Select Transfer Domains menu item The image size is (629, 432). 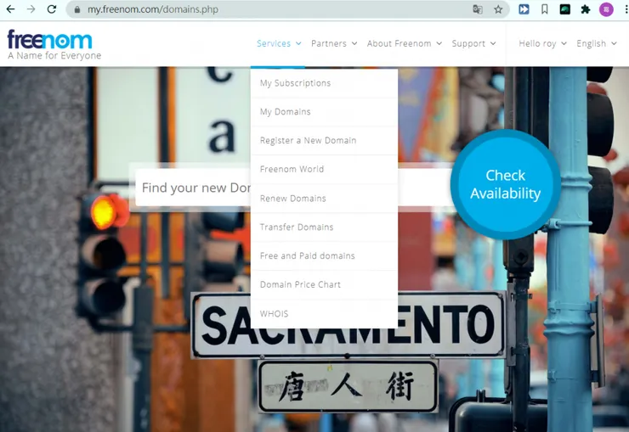[x=324, y=227]
